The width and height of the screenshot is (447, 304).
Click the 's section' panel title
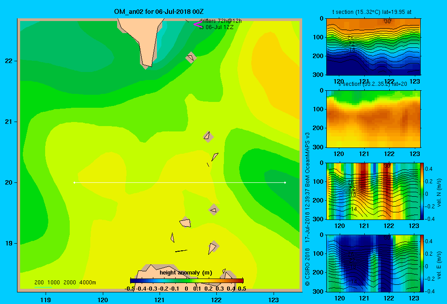[372, 84]
